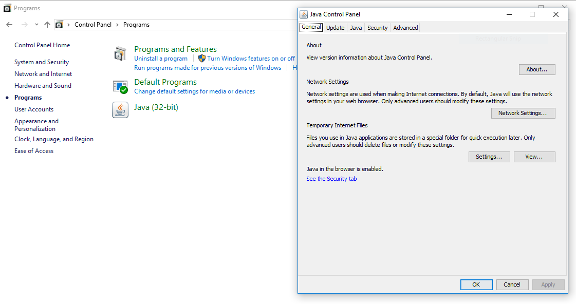Click the Default Programs icon
576x304 pixels.
pos(120,87)
